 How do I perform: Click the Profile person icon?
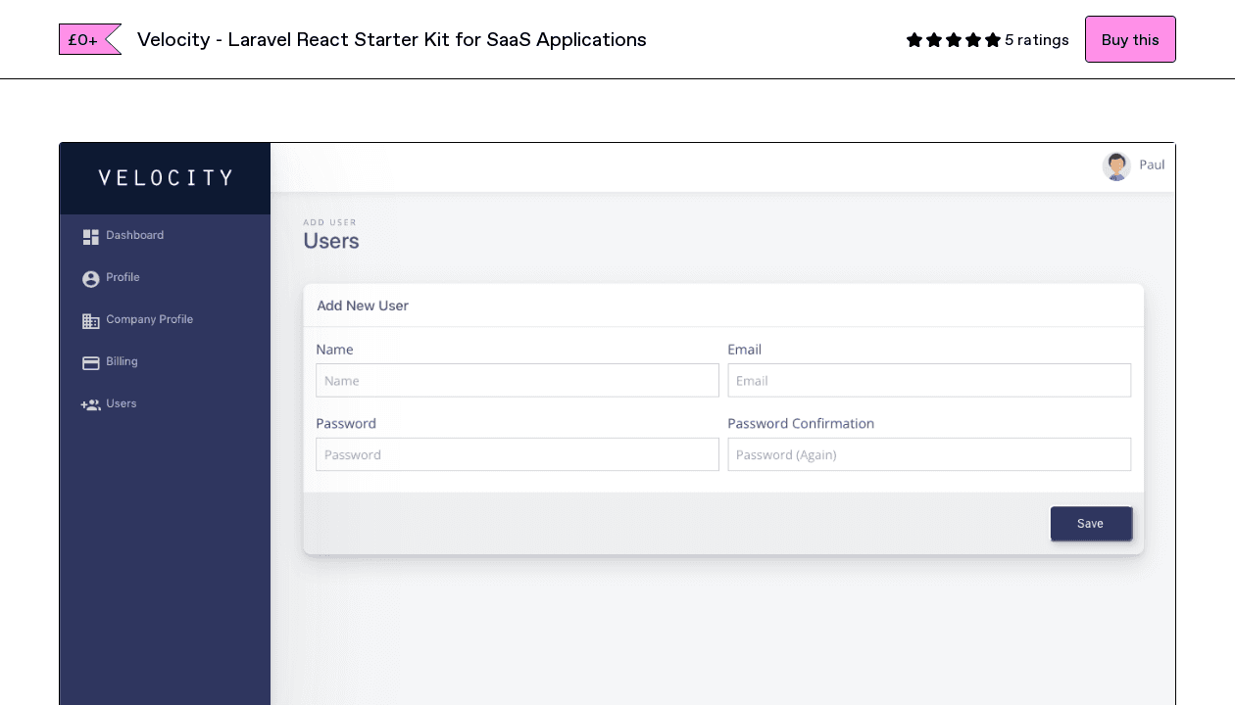coord(89,278)
